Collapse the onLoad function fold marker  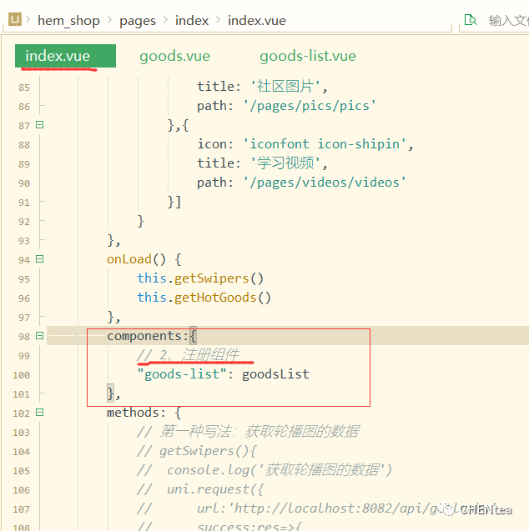coord(39,259)
